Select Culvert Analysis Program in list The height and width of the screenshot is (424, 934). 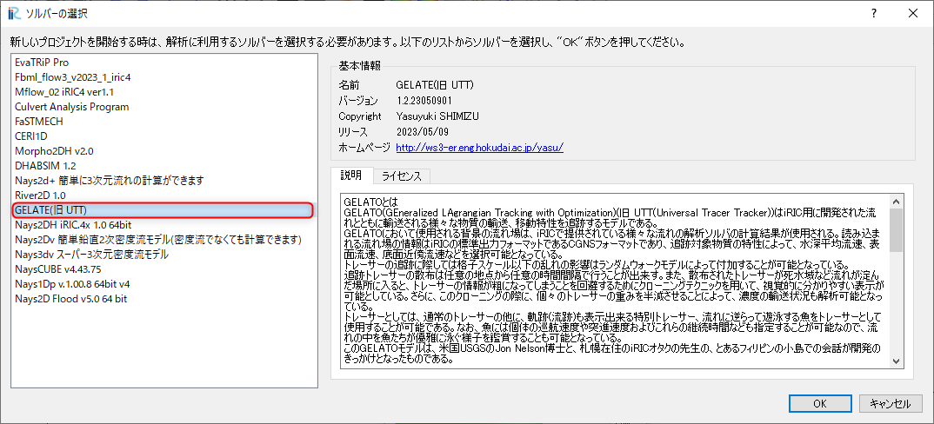click(163, 107)
